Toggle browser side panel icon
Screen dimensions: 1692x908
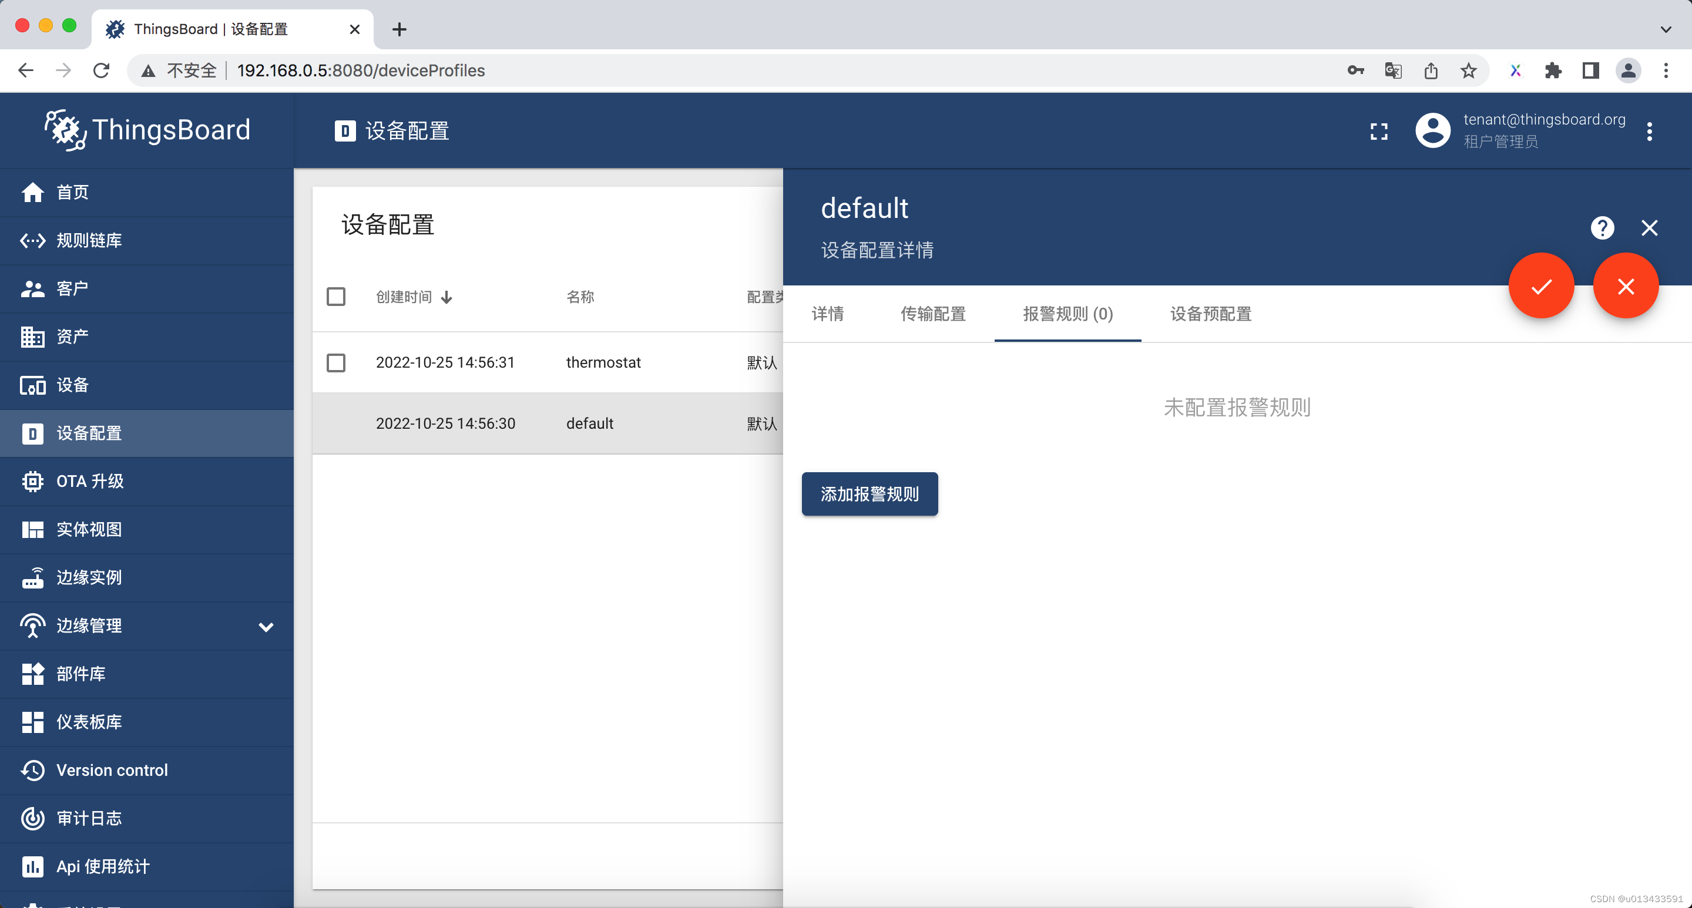coord(1591,70)
